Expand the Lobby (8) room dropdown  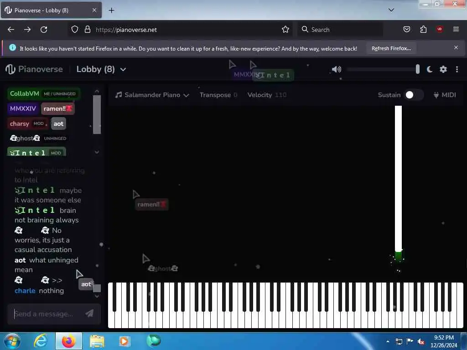(123, 70)
